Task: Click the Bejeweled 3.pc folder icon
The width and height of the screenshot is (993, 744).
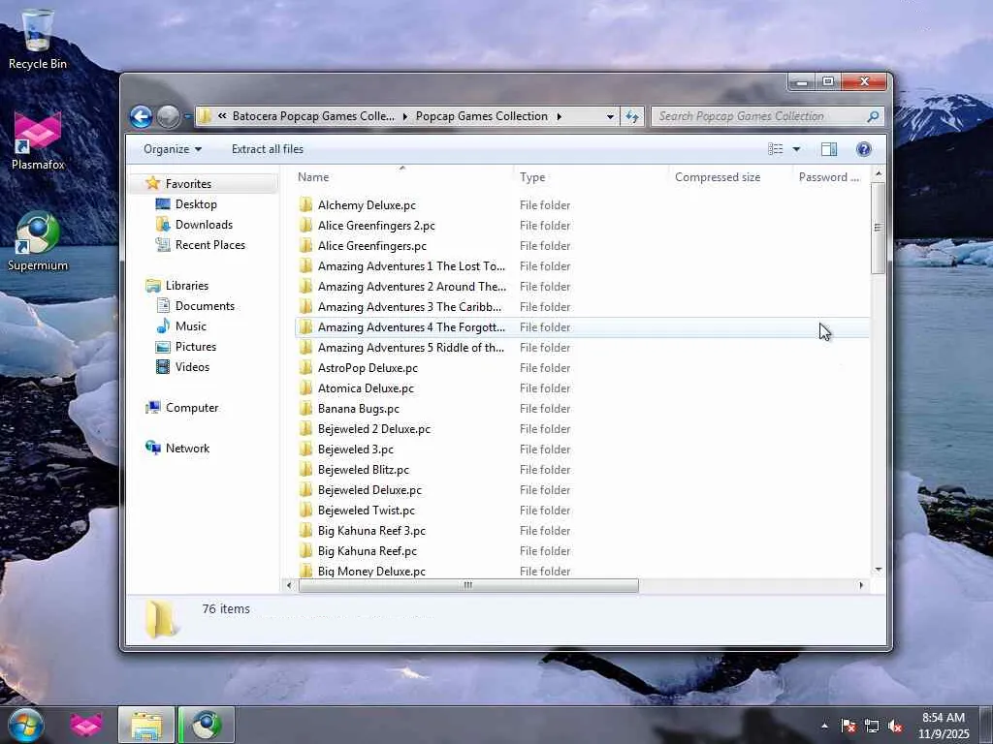Action: (x=305, y=449)
